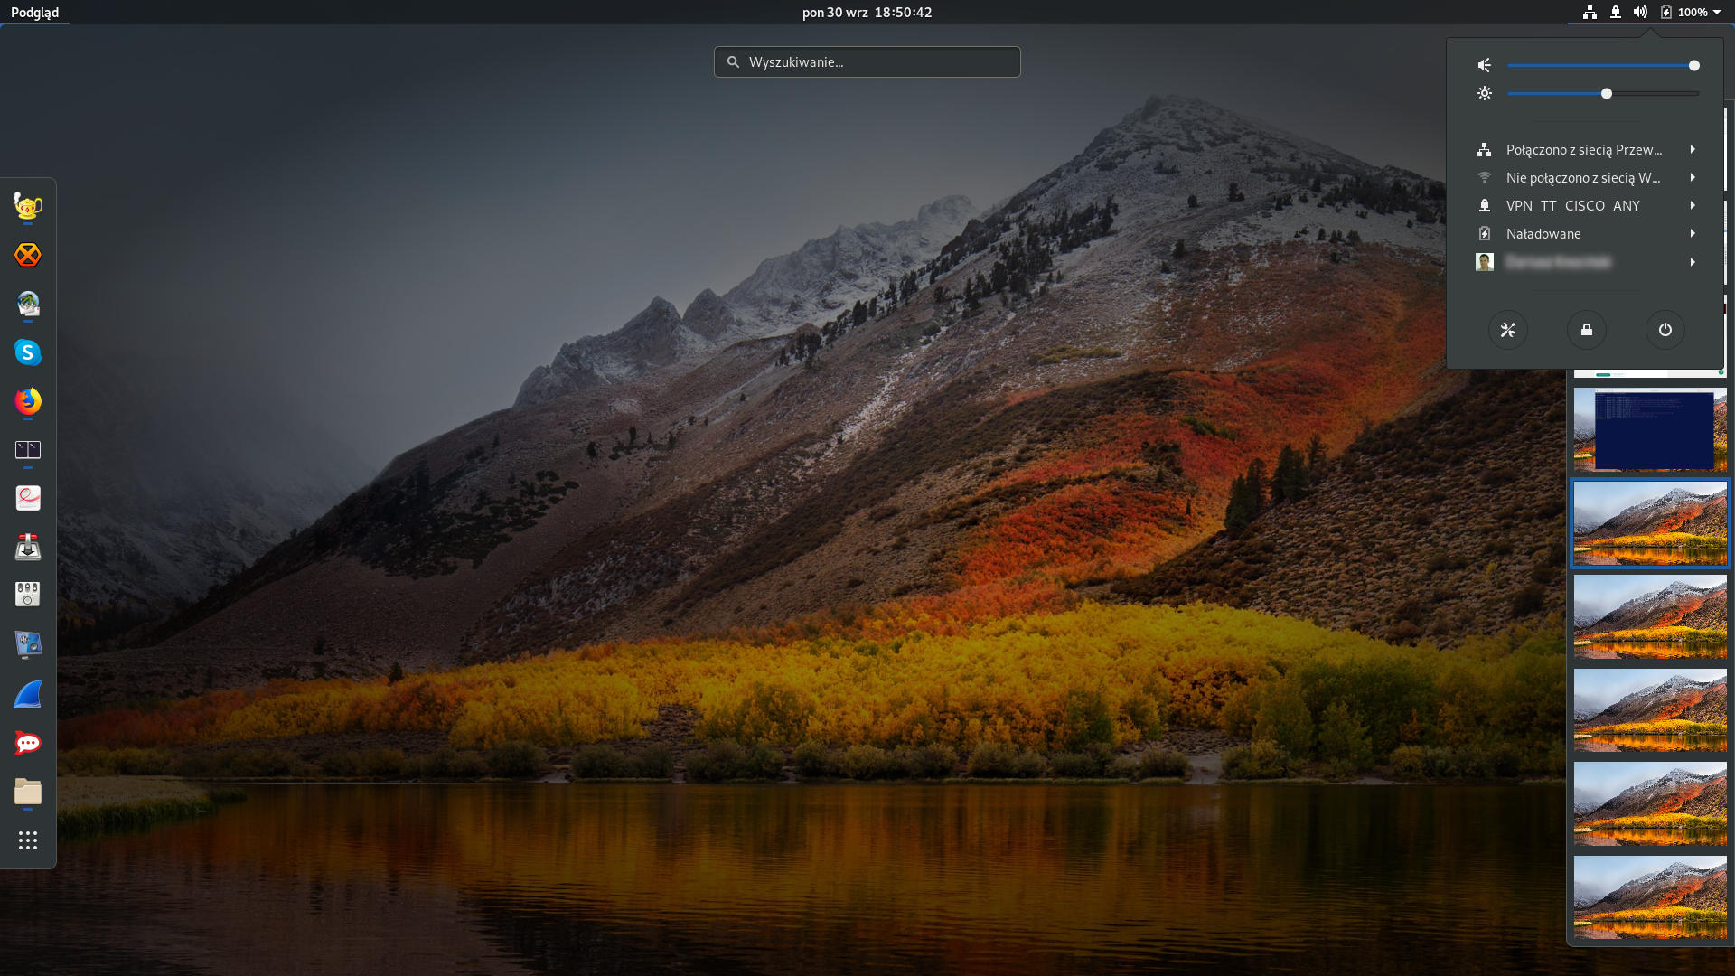Mute audio with the speaker icon
Screen dimensions: 1735x976
[1485, 65]
